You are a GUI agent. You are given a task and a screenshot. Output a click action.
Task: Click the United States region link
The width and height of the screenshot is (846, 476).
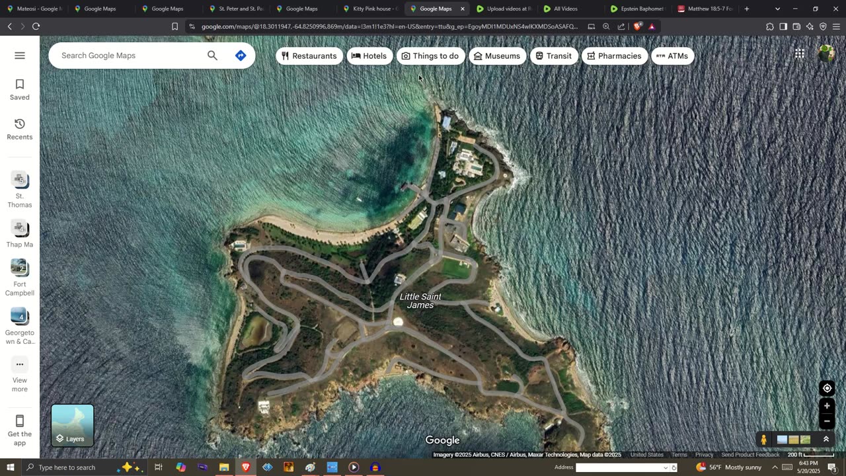point(647,455)
